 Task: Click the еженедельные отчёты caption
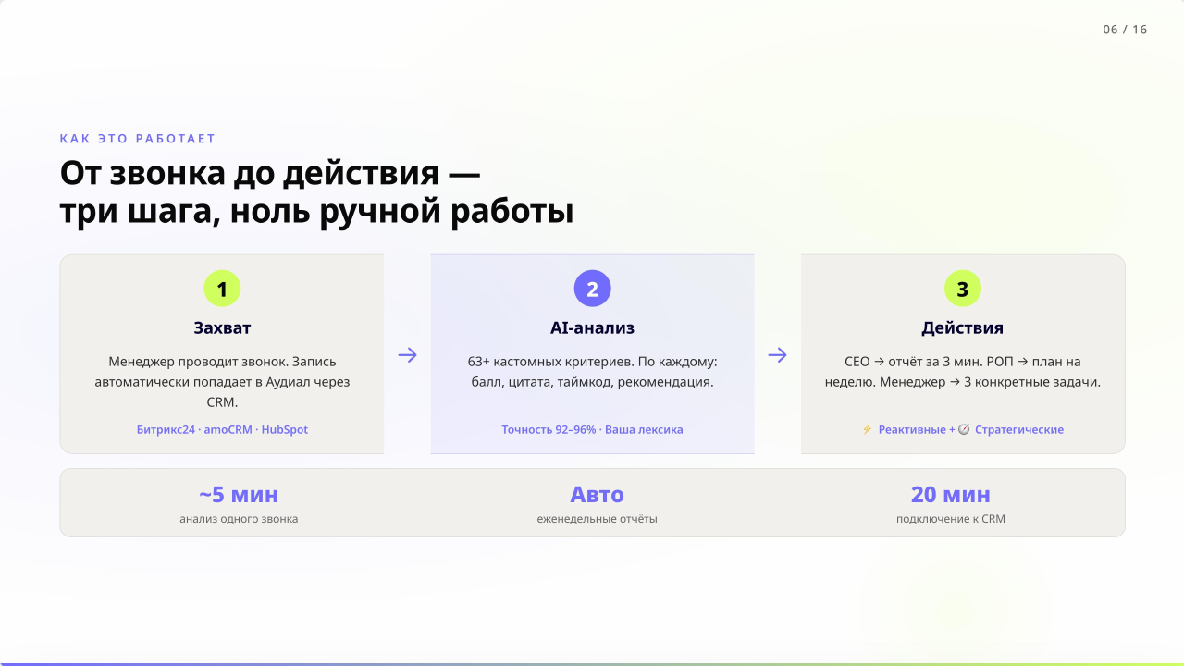pyautogui.click(x=597, y=519)
